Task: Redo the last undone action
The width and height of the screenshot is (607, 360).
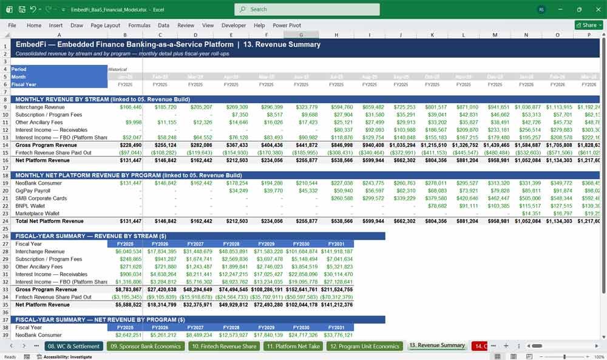Action: click(49, 9)
